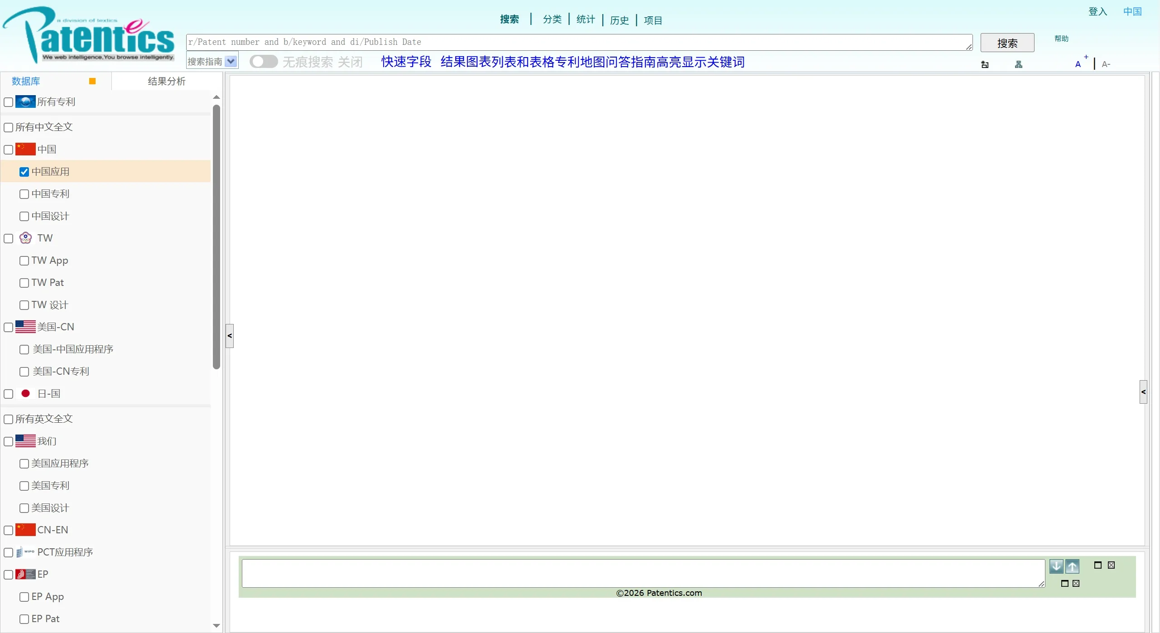Viewport: 1160px width, 633px height.
Task: Focus the bottom panel text area
Action: (x=643, y=573)
